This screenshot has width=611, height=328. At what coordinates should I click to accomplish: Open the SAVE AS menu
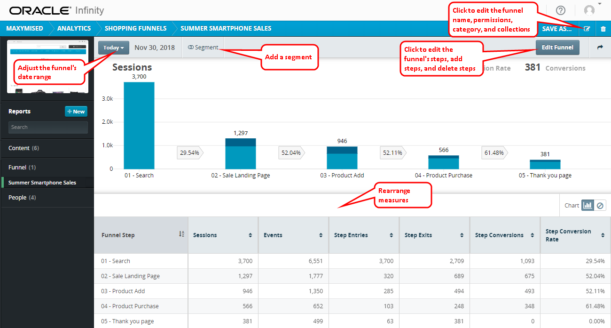tap(556, 29)
